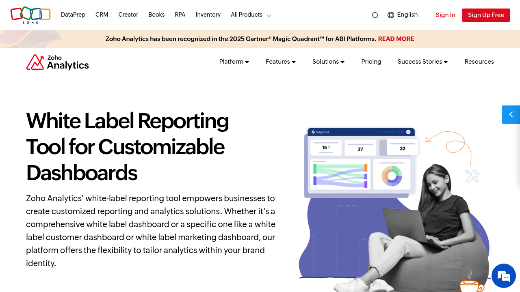Select the Zoho Analytics logo
Screen dimensions: 520x292
pyautogui.click(x=57, y=62)
